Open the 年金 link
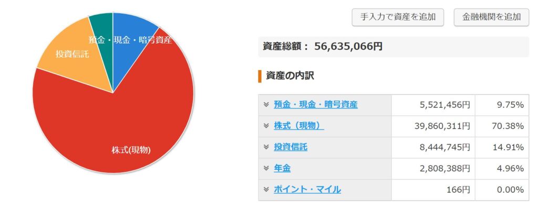538x209 pixels. tap(282, 168)
